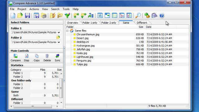Screen dimensions: 199x112
Task: Open the Project menu
Action: click(22, 9)
